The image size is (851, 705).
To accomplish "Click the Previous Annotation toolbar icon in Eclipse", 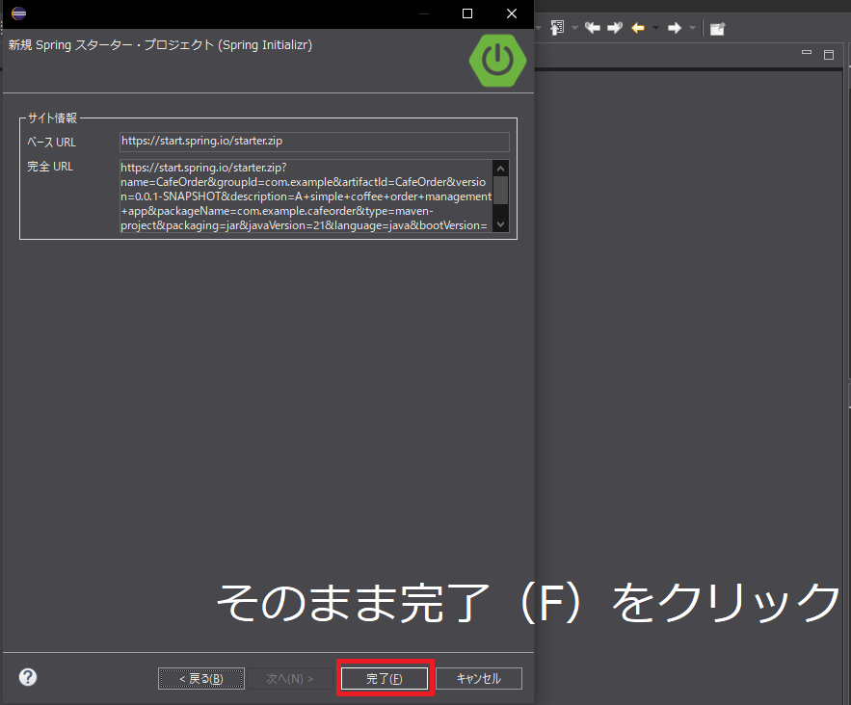I will (x=557, y=28).
